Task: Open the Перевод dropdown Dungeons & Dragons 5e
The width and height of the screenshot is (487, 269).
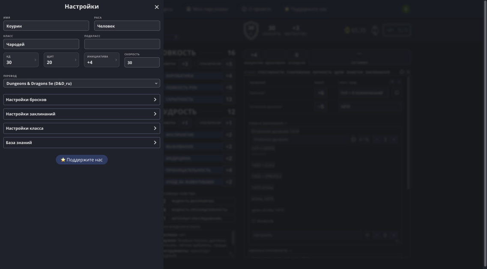Action: 82,83
